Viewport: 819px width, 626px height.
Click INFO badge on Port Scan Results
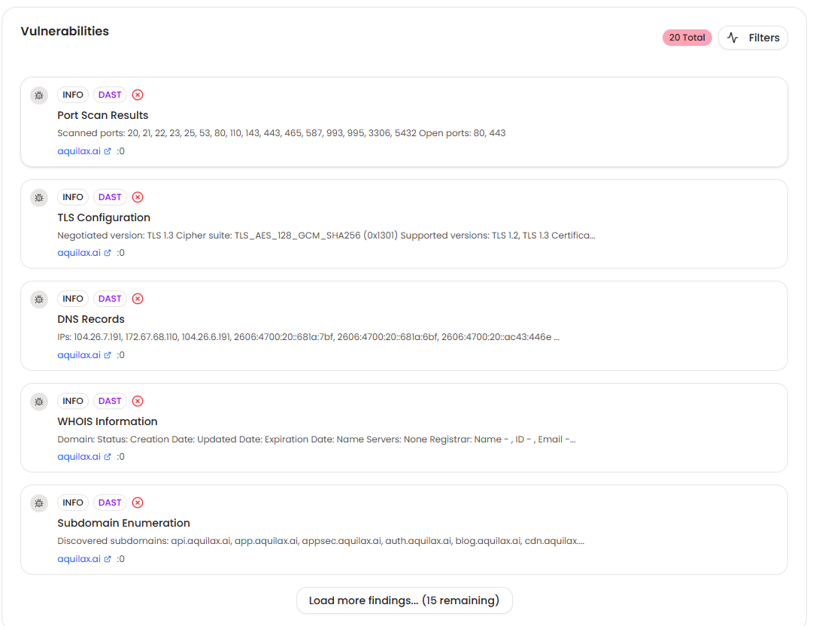(x=73, y=95)
